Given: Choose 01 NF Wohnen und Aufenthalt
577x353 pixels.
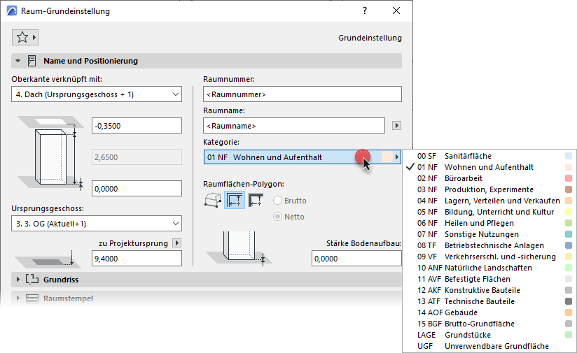Looking at the screenshot, I should tap(489, 167).
